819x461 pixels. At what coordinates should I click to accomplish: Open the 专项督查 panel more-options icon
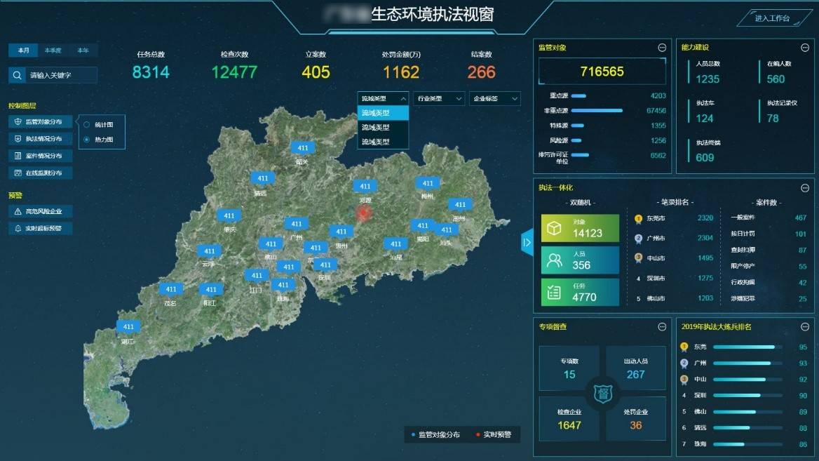click(662, 327)
